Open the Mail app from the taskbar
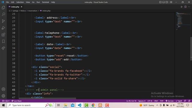 click(x=73, y=105)
